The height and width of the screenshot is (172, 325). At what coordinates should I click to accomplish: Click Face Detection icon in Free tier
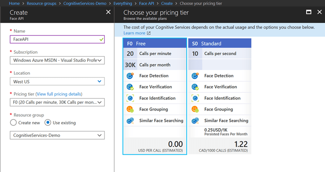click(x=130, y=76)
